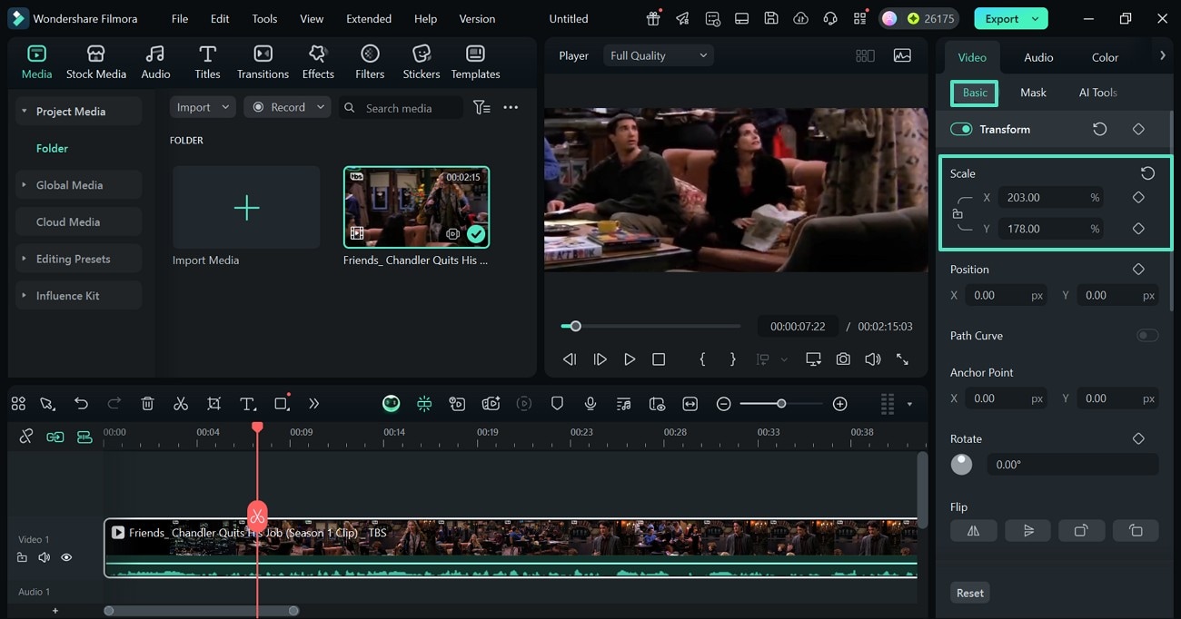This screenshot has width=1181, height=619.
Task: Open the Stickers library icon
Action: point(422,62)
